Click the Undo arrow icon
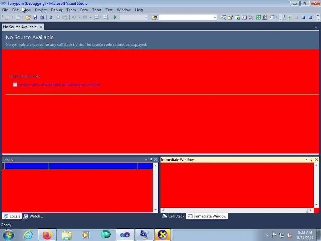The height and width of the screenshot is (241, 321). [x=74, y=18]
